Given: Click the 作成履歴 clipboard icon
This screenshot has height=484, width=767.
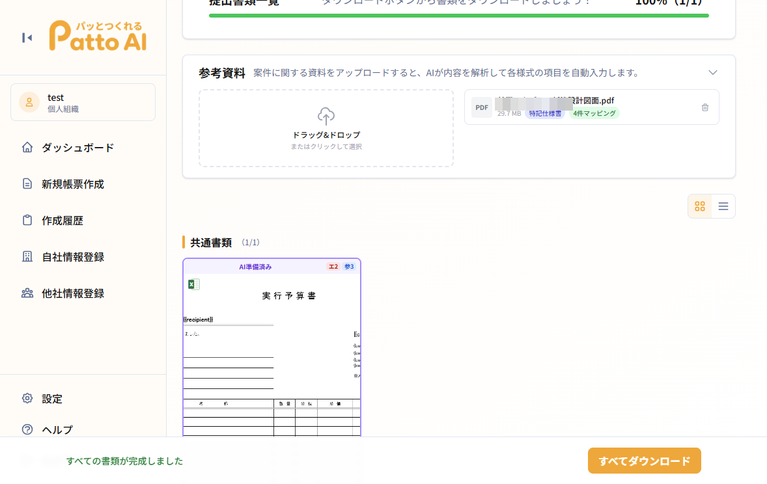Looking at the screenshot, I should (27, 220).
